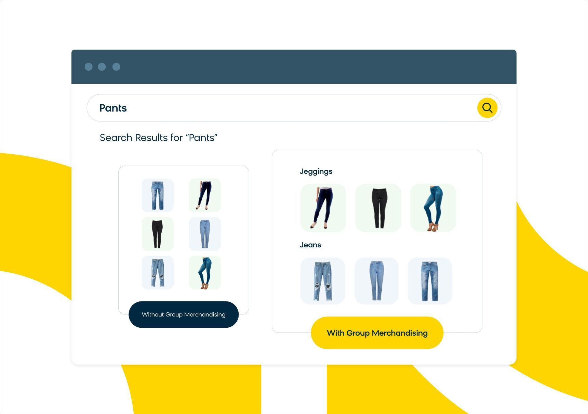The image size is (588, 414).
Task: Open the blue side-pose jeggings under Jeggings
Action: click(x=433, y=208)
